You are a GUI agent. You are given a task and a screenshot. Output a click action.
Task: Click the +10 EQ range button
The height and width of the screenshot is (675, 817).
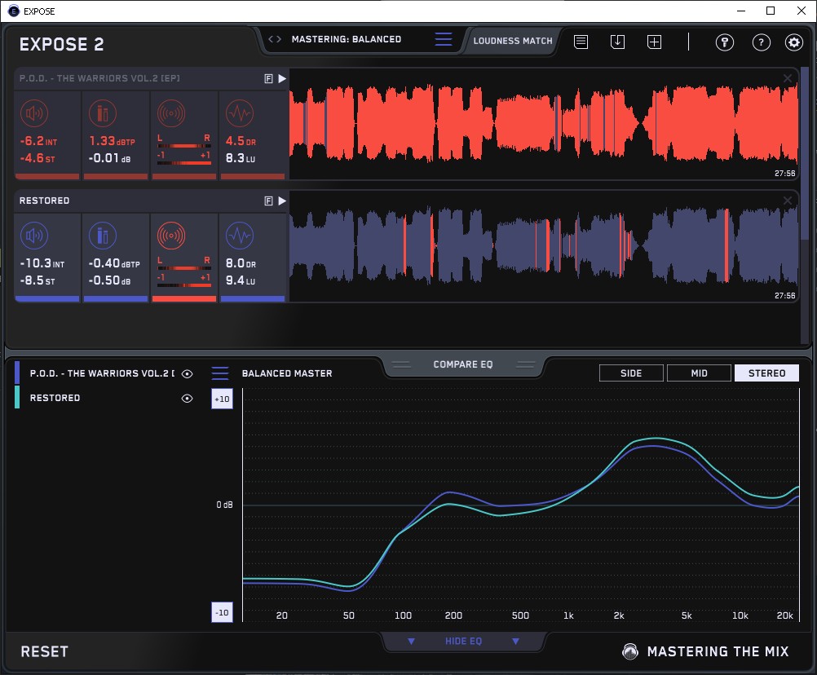coord(222,399)
